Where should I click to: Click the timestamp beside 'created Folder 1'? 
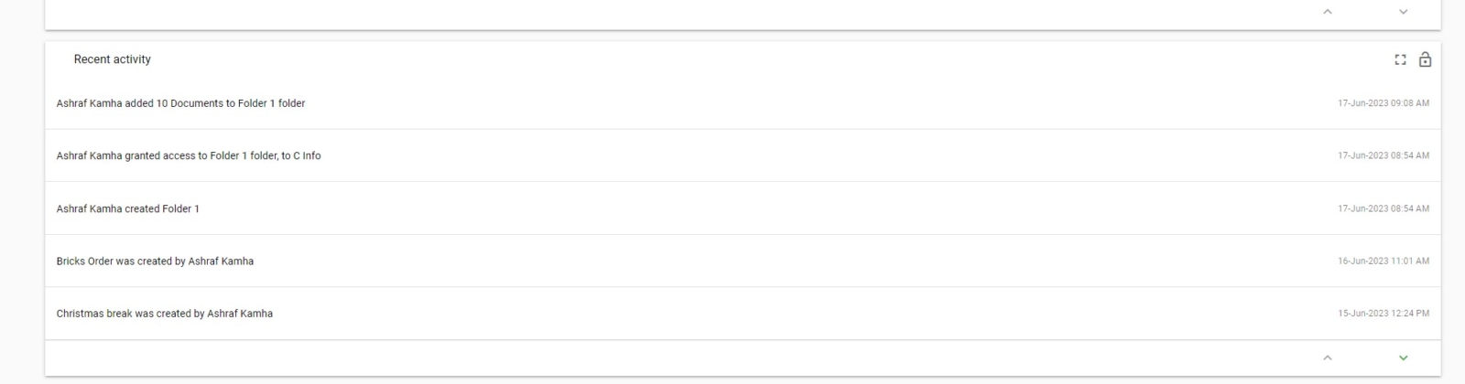pyautogui.click(x=1384, y=208)
